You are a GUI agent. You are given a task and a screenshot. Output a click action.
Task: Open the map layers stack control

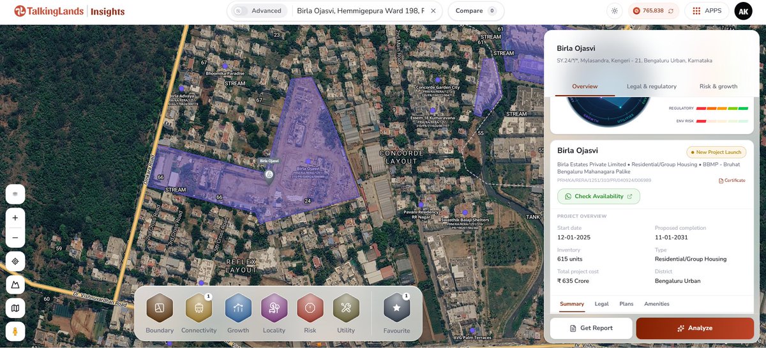point(15,193)
